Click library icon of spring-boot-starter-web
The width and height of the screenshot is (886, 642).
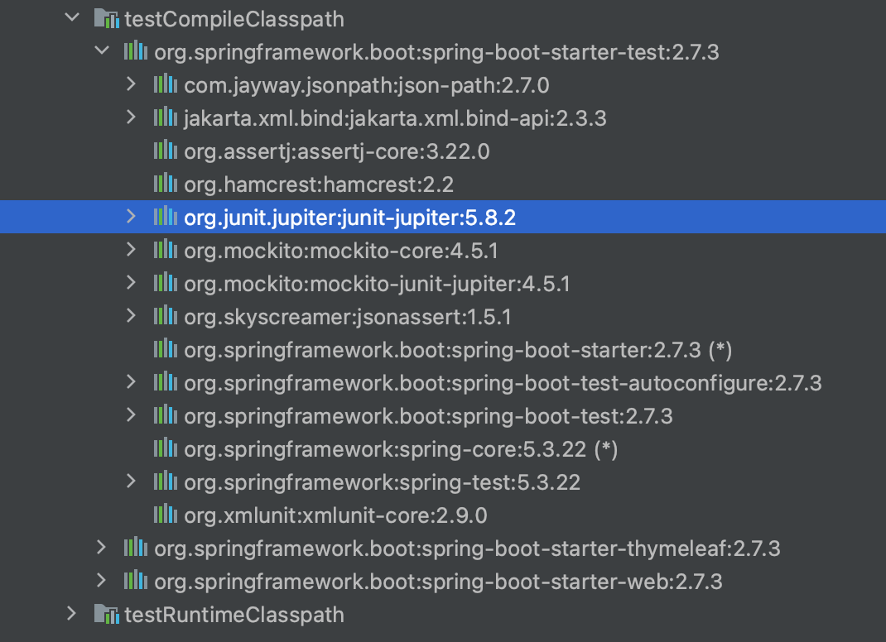tap(136, 581)
